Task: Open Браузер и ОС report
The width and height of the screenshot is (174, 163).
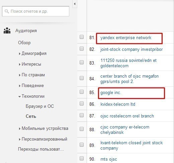Action: (40, 106)
